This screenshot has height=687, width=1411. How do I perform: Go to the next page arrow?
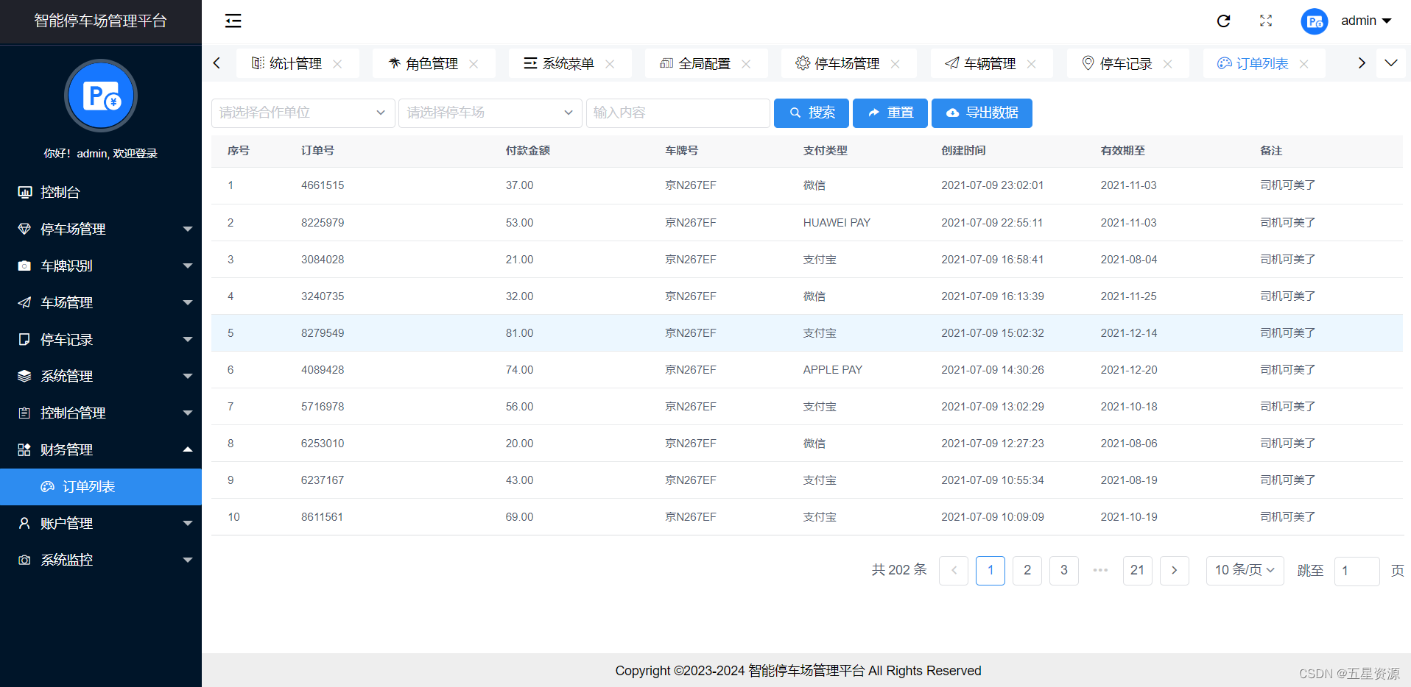pyautogui.click(x=1175, y=570)
